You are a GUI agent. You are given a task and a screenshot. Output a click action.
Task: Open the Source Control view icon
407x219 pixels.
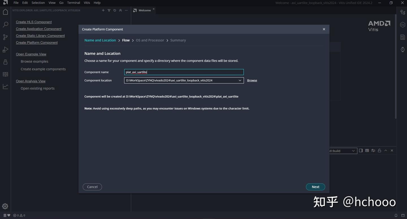tap(5, 37)
